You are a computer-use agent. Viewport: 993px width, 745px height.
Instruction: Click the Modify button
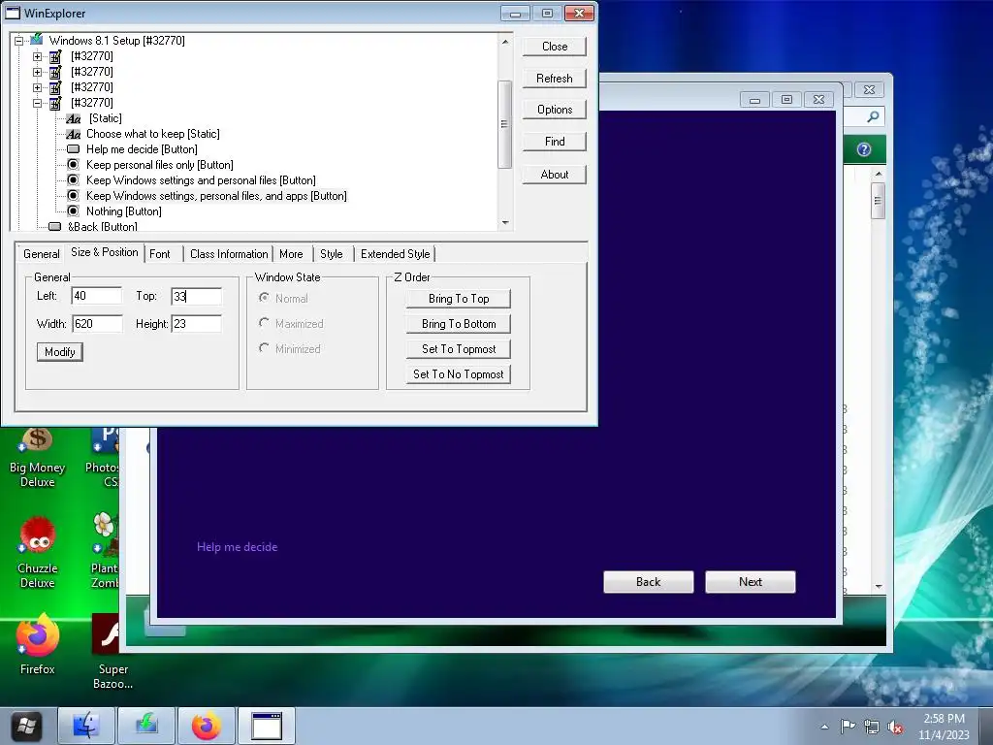click(59, 352)
